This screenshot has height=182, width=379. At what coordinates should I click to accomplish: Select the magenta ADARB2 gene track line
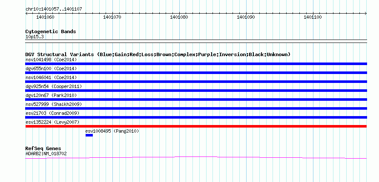click(196, 158)
